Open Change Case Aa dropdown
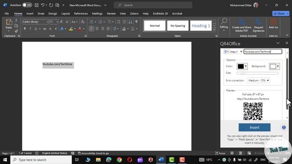Screen dimensions: 292x164 point(74,22)
